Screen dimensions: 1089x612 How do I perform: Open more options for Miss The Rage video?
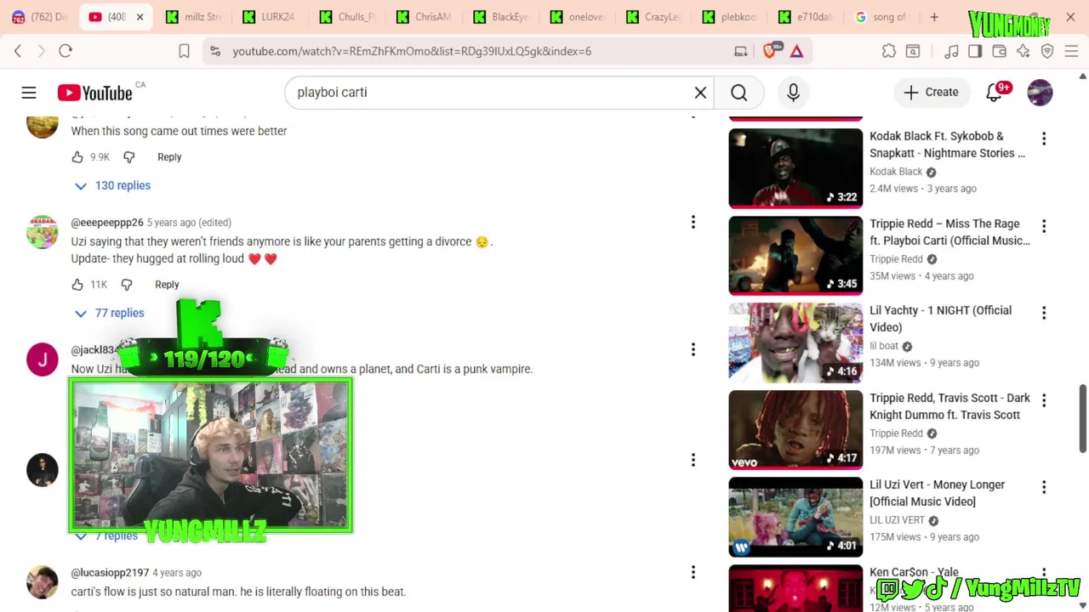tap(1044, 226)
